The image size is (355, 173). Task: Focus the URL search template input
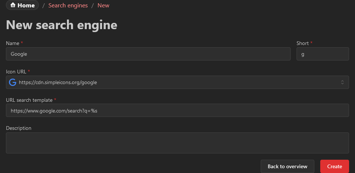[x=177, y=110]
